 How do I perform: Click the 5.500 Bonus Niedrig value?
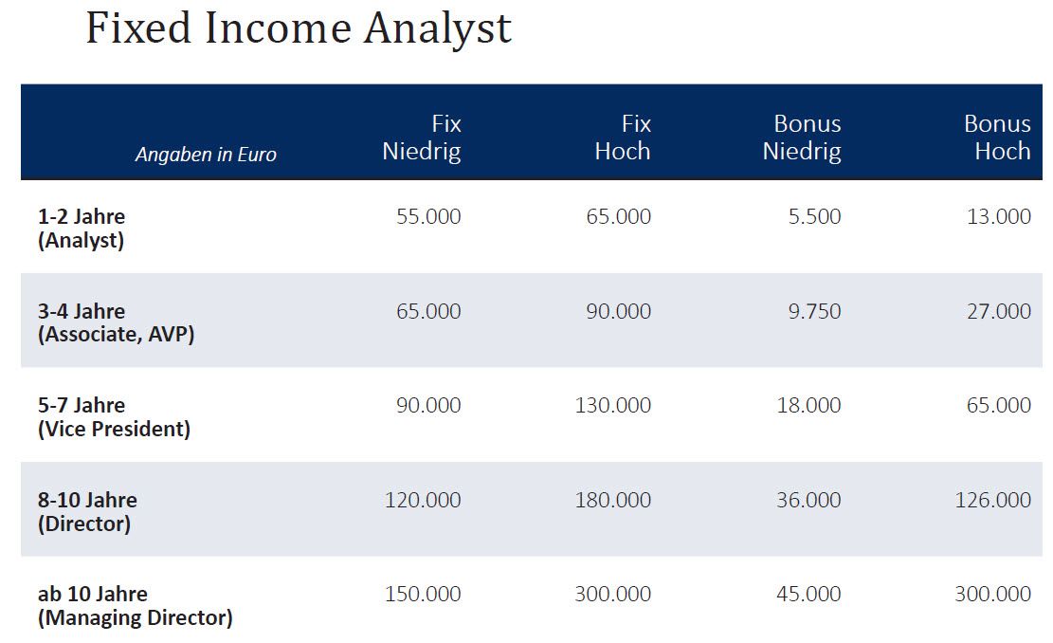tap(814, 216)
